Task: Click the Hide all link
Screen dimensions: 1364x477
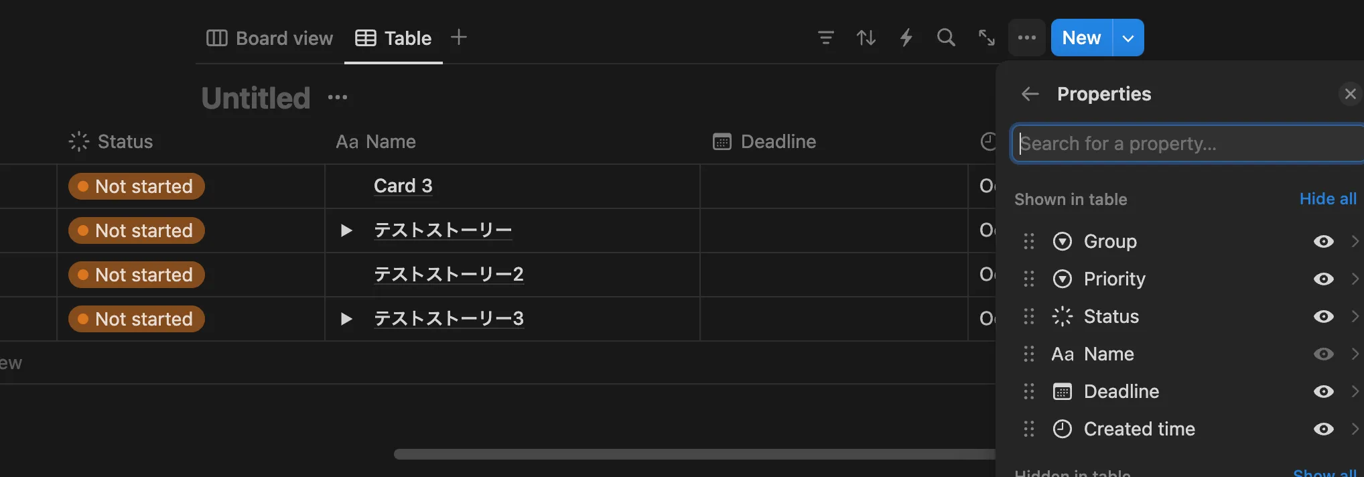Action: point(1328,199)
